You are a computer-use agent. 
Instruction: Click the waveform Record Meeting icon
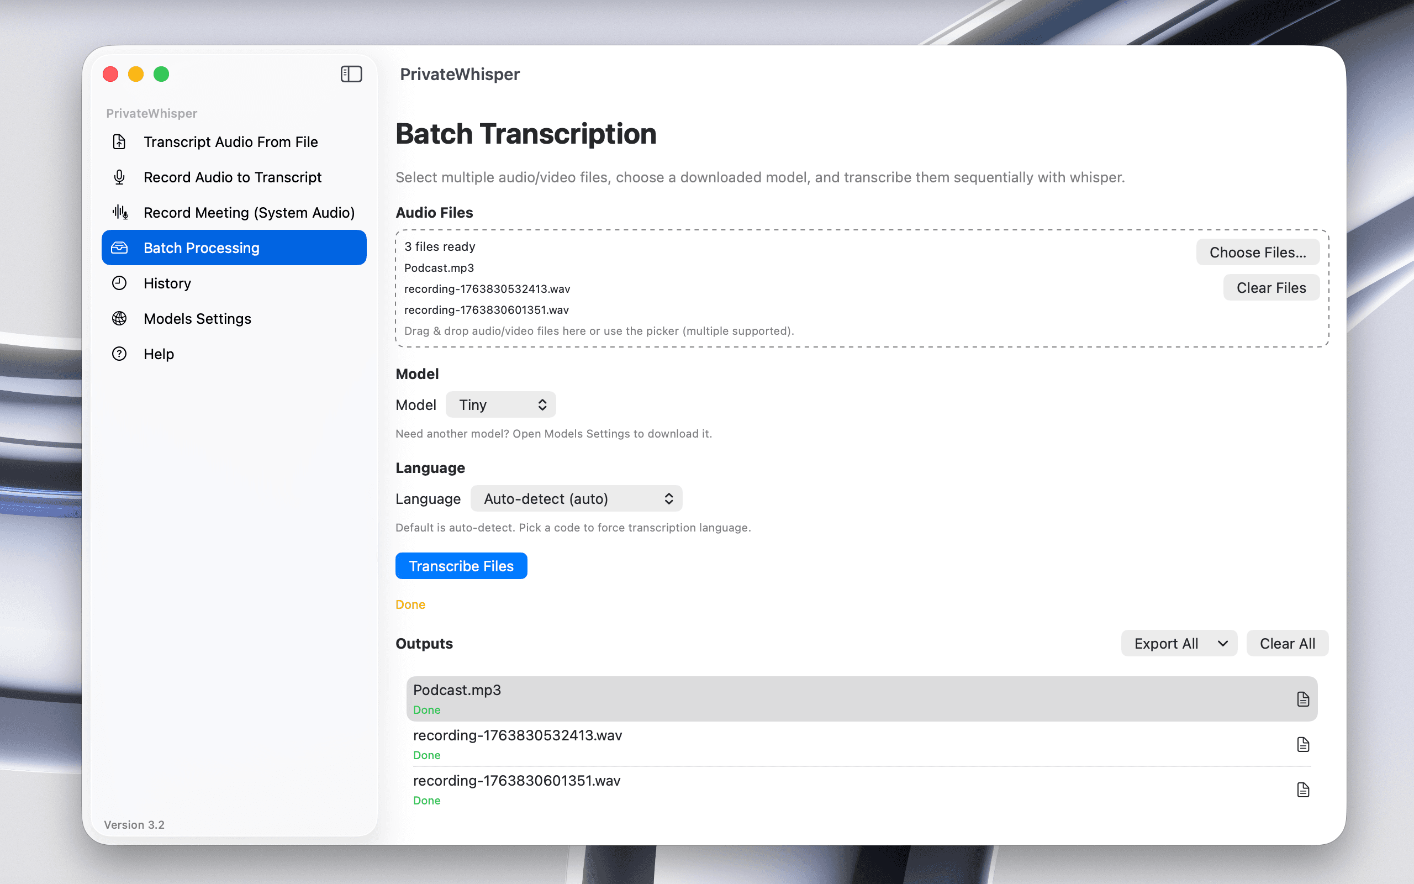point(120,212)
